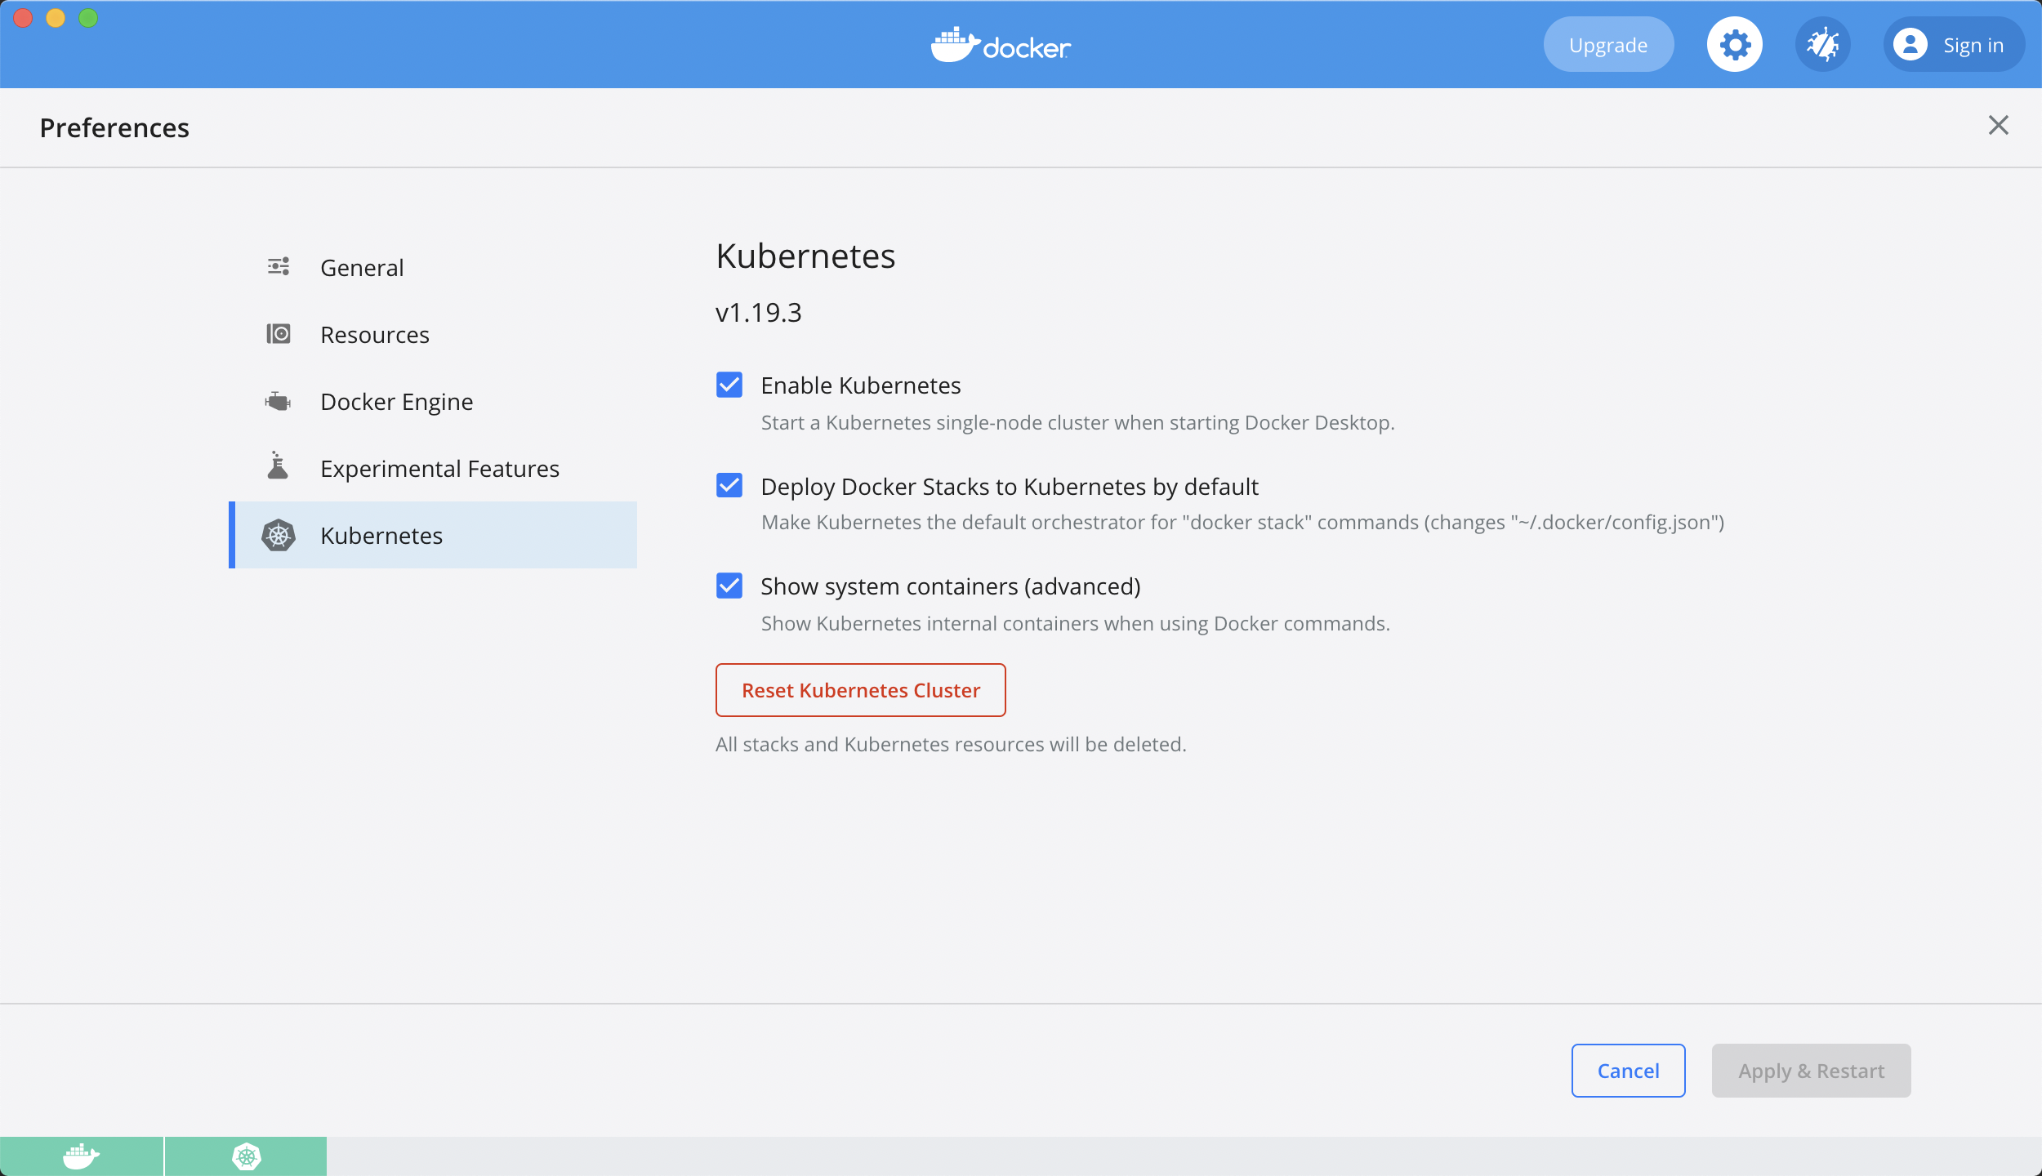Click the Upgrade button in header

point(1607,45)
